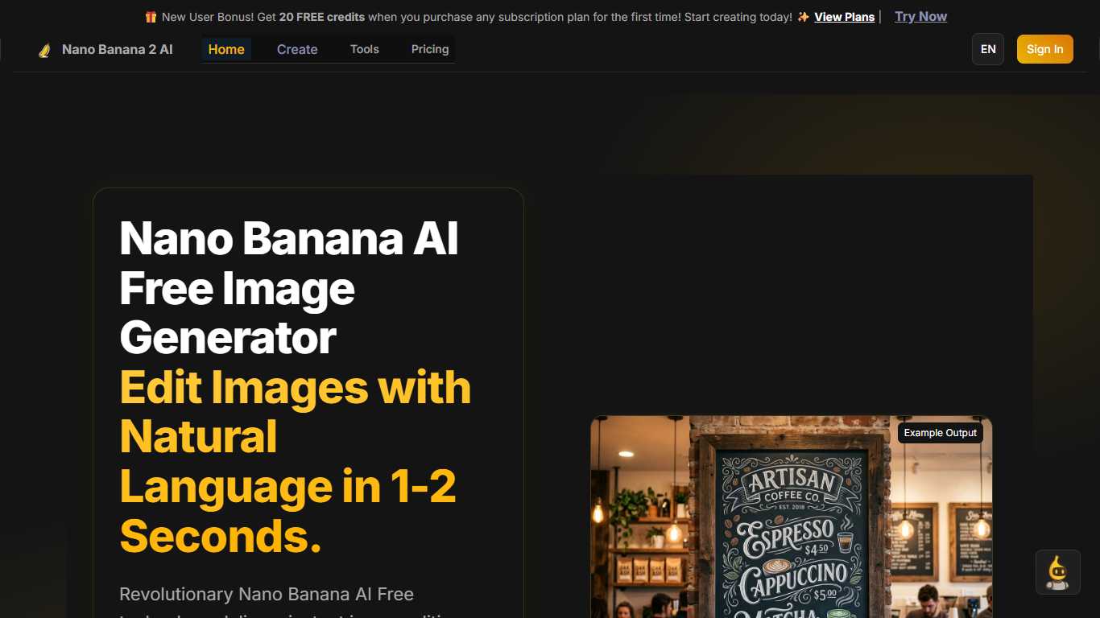Click the gift emoji in the bonus banner

point(150,16)
